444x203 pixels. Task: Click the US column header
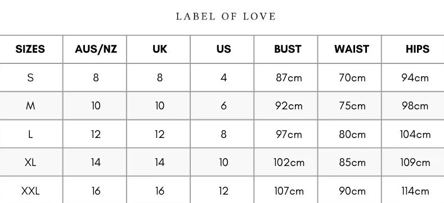click(224, 49)
